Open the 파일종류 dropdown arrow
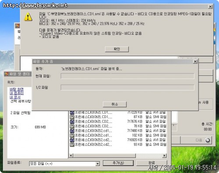219x173 pixels. (98, 164)
